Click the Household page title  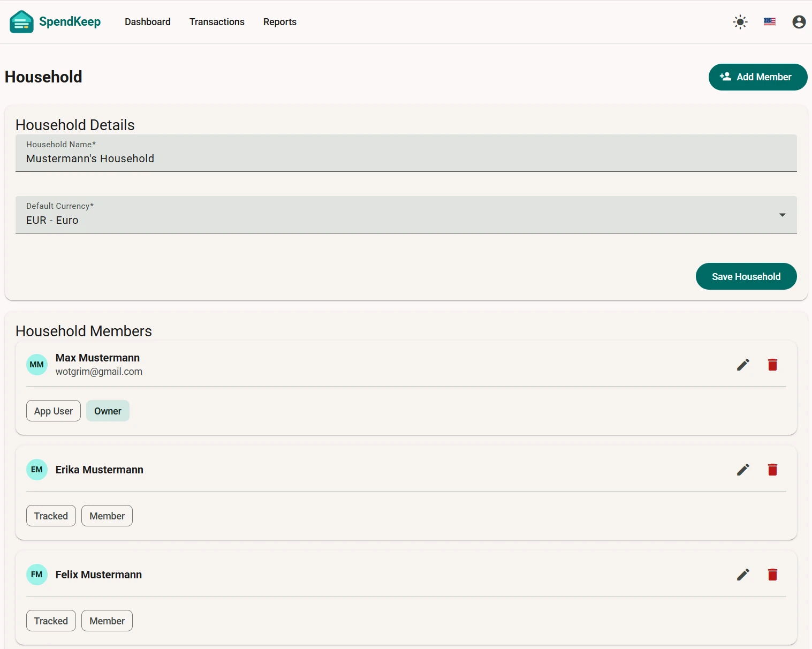pyautogui.click(x=43, y=77)
